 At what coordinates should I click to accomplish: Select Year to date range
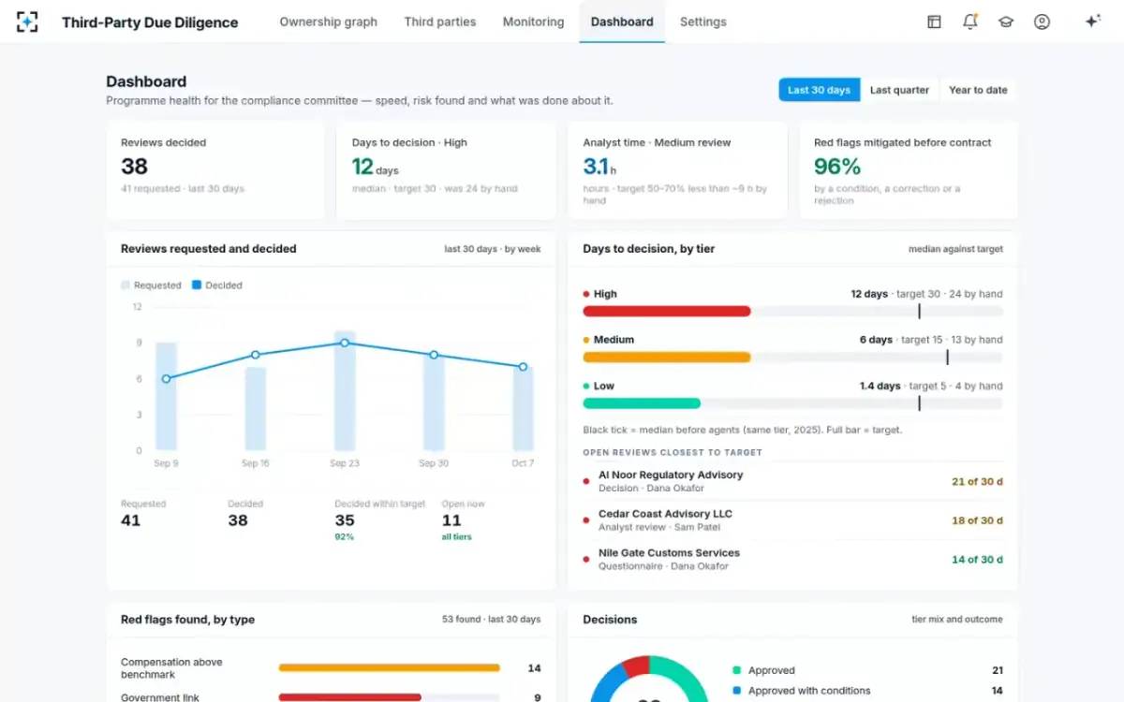tap(978, 90)
